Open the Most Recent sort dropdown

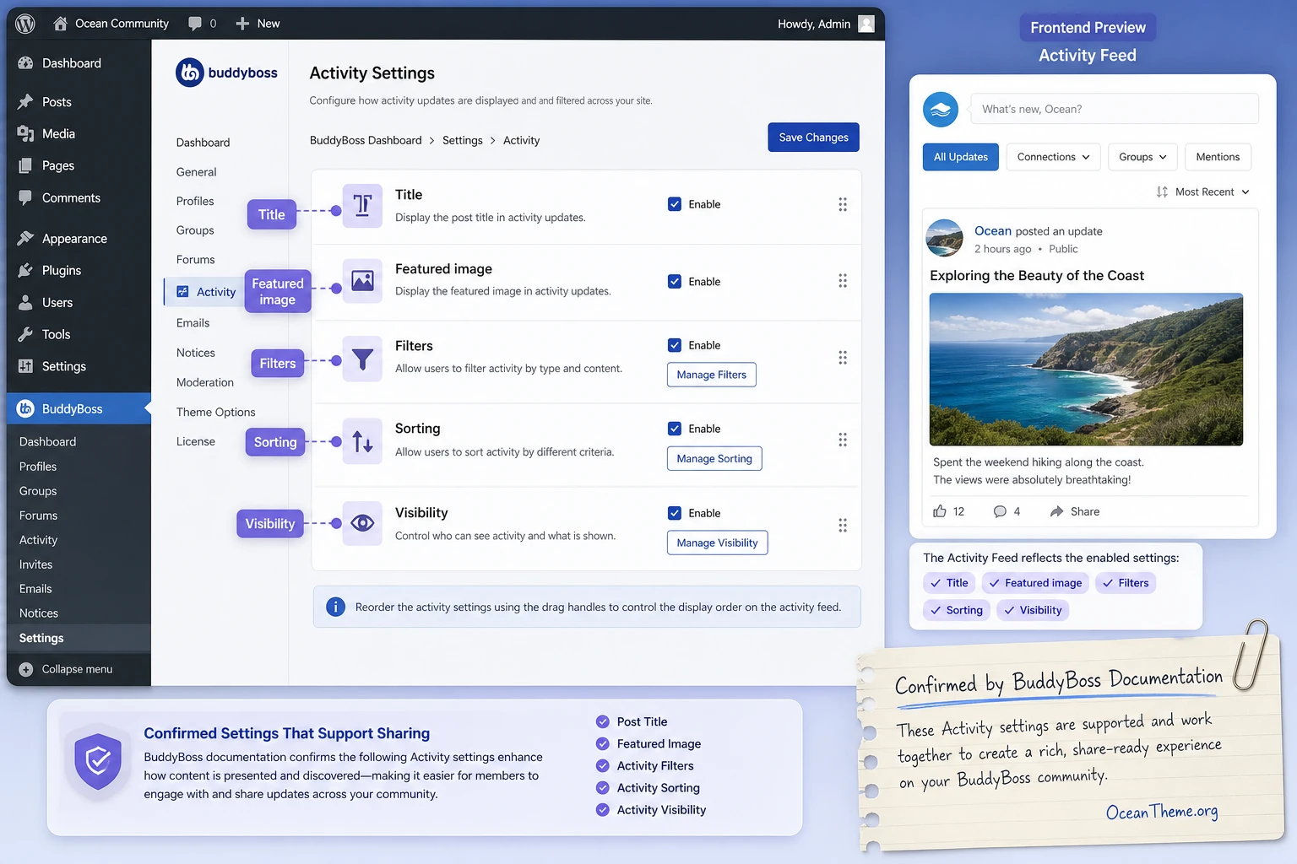[1203, 192]
